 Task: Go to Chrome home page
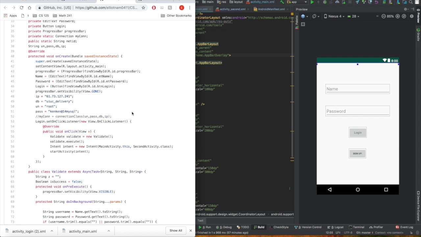(30, 8)
